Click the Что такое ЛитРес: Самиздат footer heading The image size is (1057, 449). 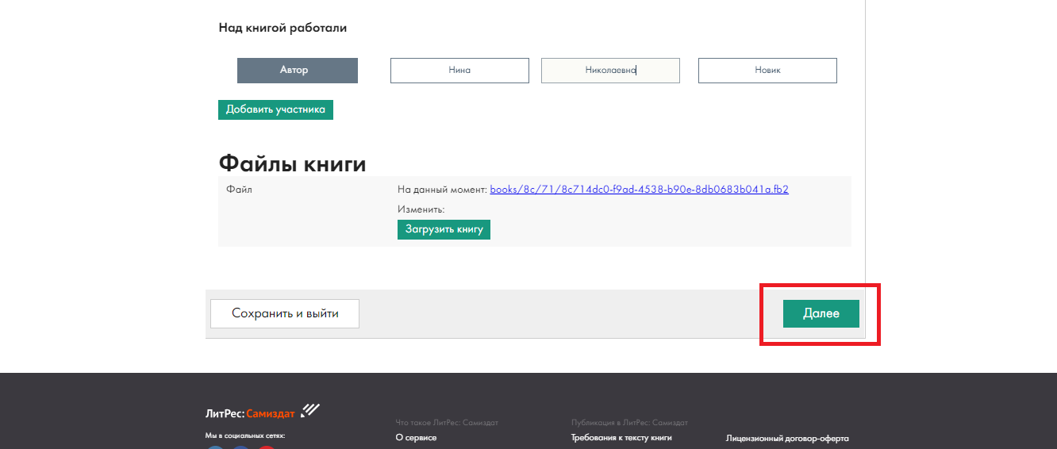447,423
